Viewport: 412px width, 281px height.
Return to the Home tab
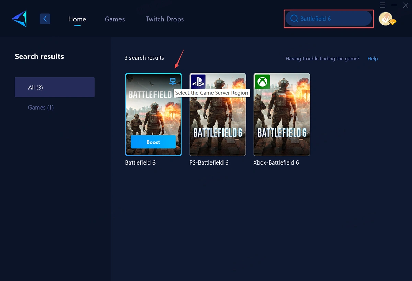tap(77, 19)
